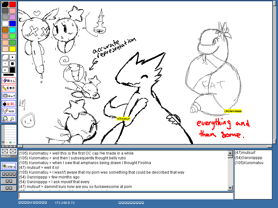
Task: Click the kick user button
Action: point(9,111)
